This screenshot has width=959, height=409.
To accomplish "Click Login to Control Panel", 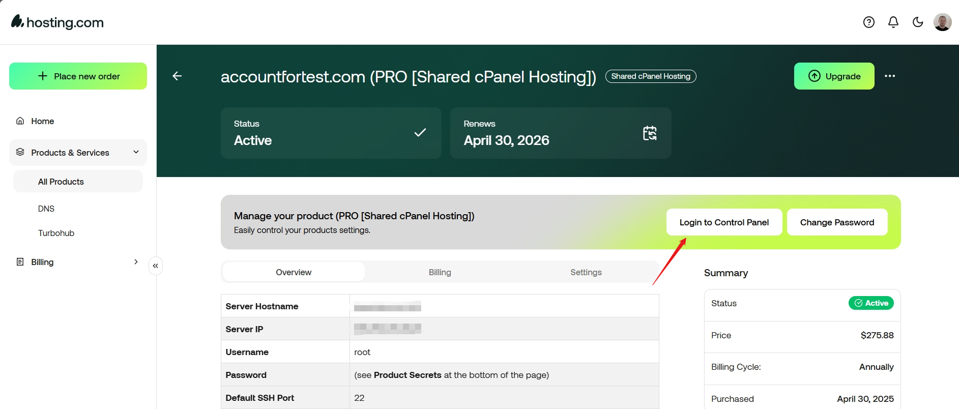I will point(724,222).
